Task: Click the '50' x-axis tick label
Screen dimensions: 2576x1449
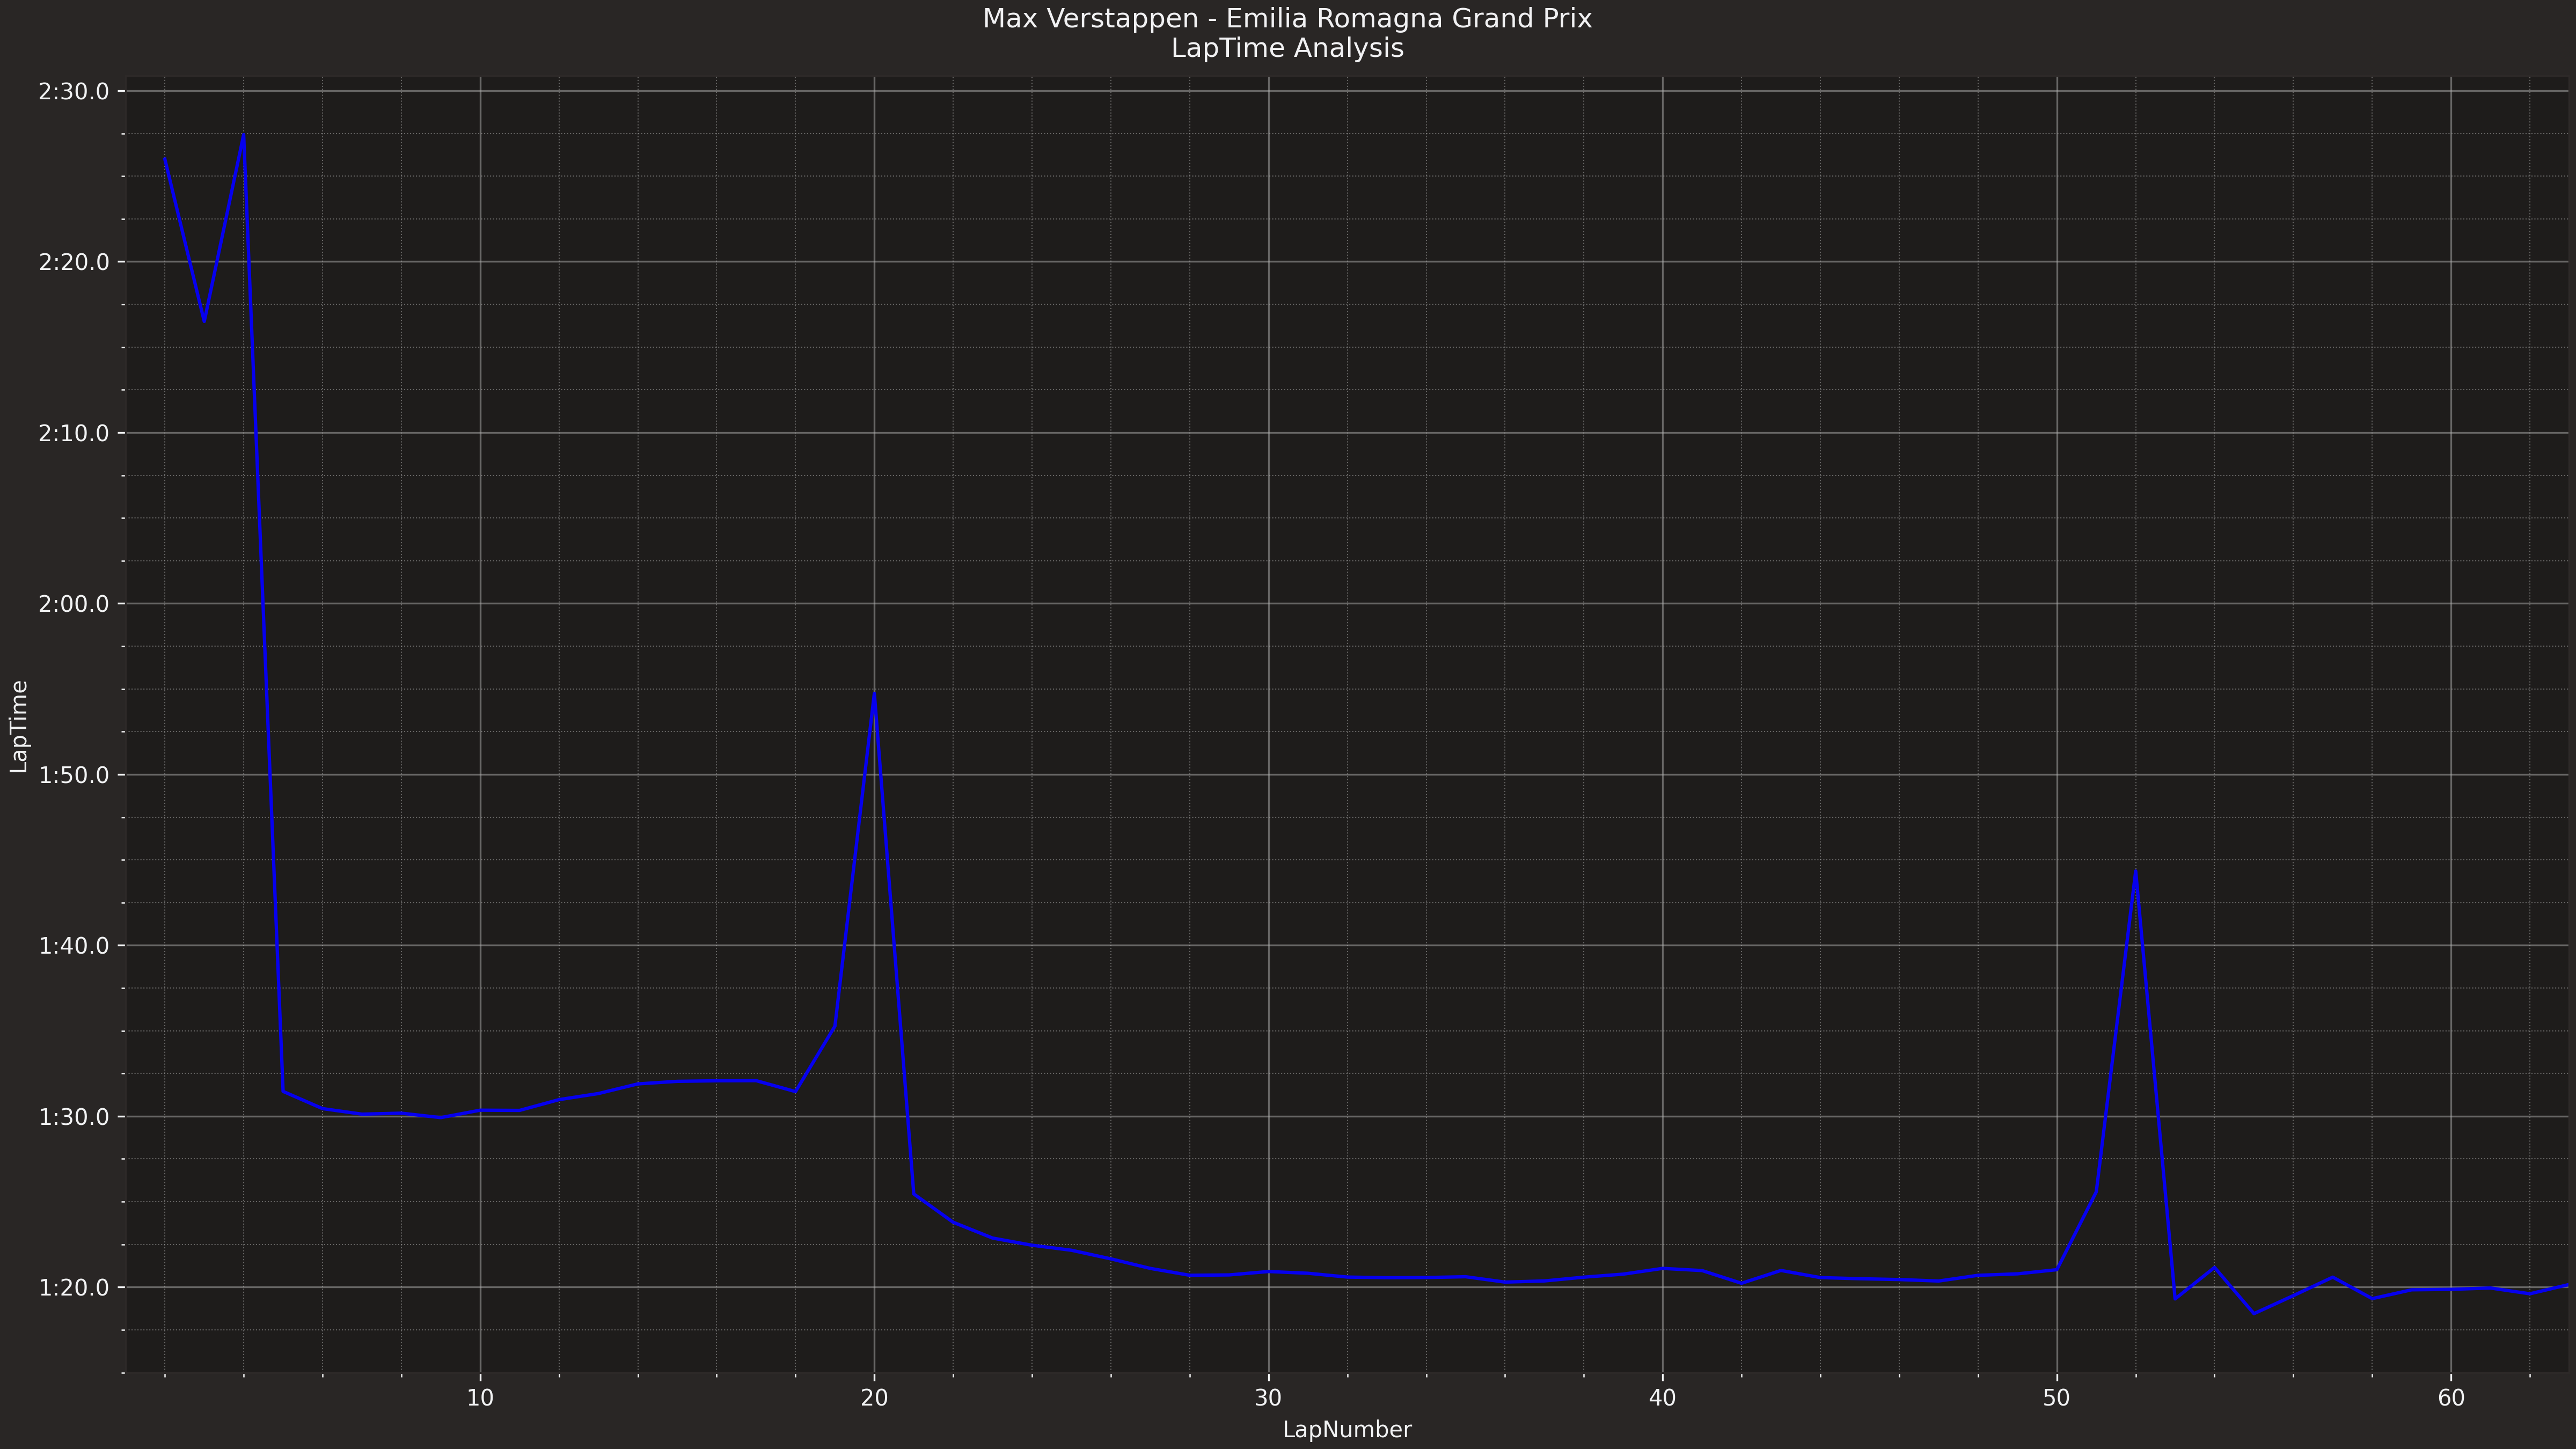Action: click(x=2056, y=1398)
